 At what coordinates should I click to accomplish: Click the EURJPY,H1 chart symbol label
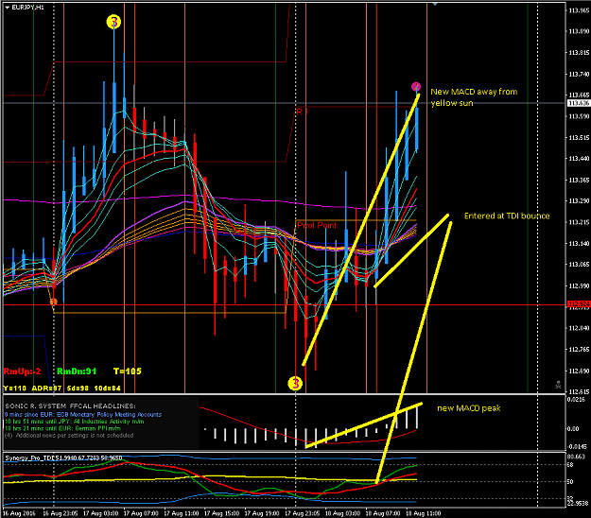(27, 8)
